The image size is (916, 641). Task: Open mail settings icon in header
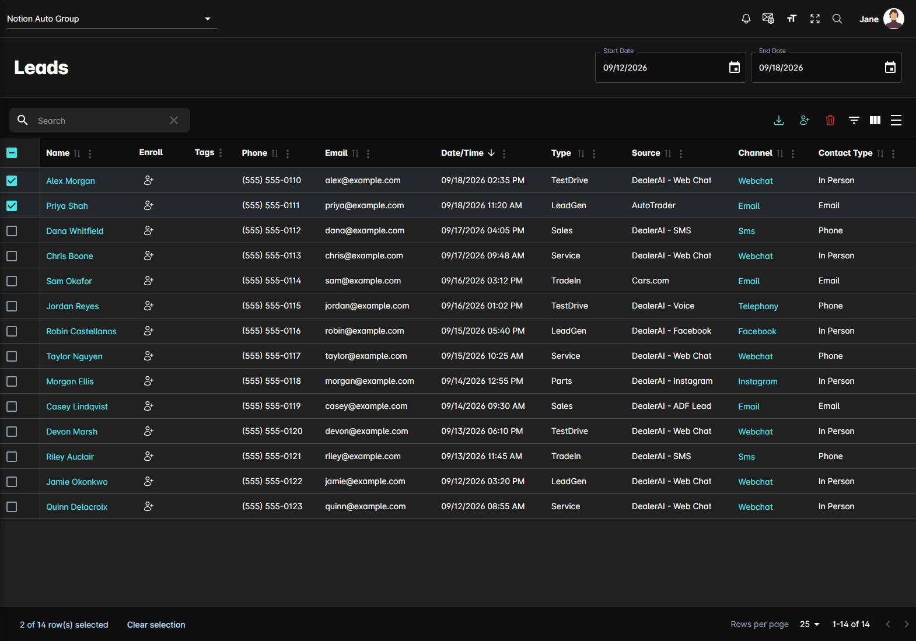(768, 19)
